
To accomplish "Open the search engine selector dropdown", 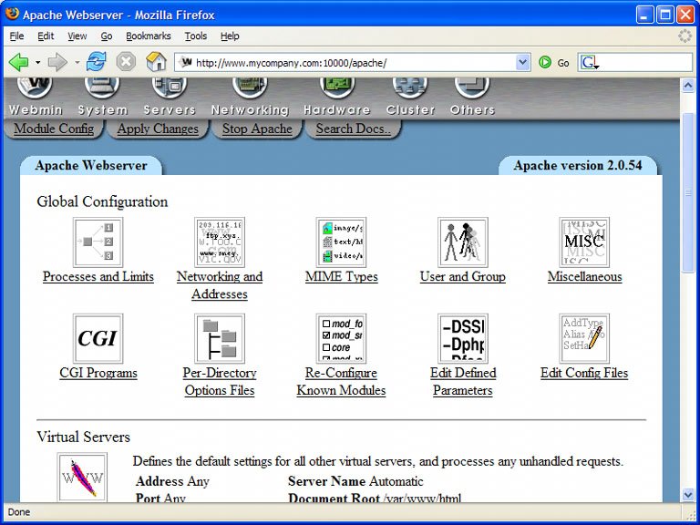I will click(x=590, y=63).
